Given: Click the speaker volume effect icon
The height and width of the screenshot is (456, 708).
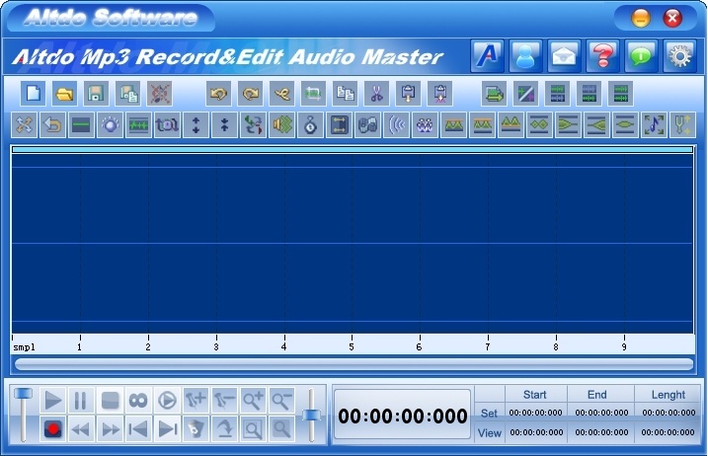Looking at the screenshot, I should [x=281, y=125].
